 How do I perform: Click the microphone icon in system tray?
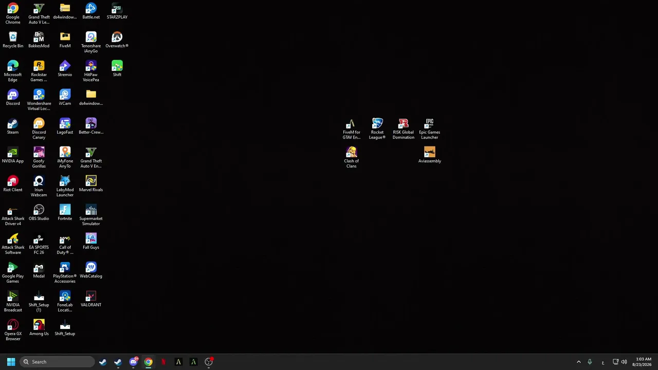(590, 362)
